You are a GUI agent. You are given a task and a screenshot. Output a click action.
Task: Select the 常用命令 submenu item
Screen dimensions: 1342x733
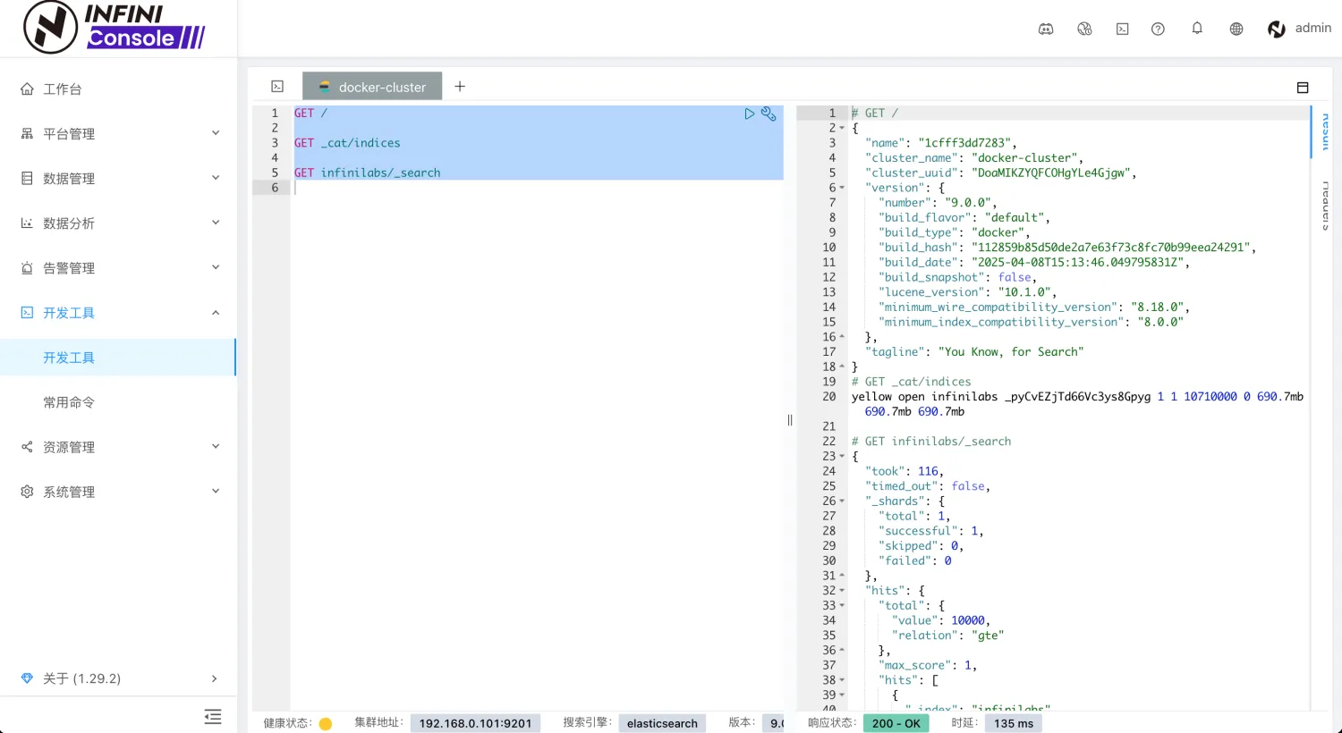[x=118, y=401]
